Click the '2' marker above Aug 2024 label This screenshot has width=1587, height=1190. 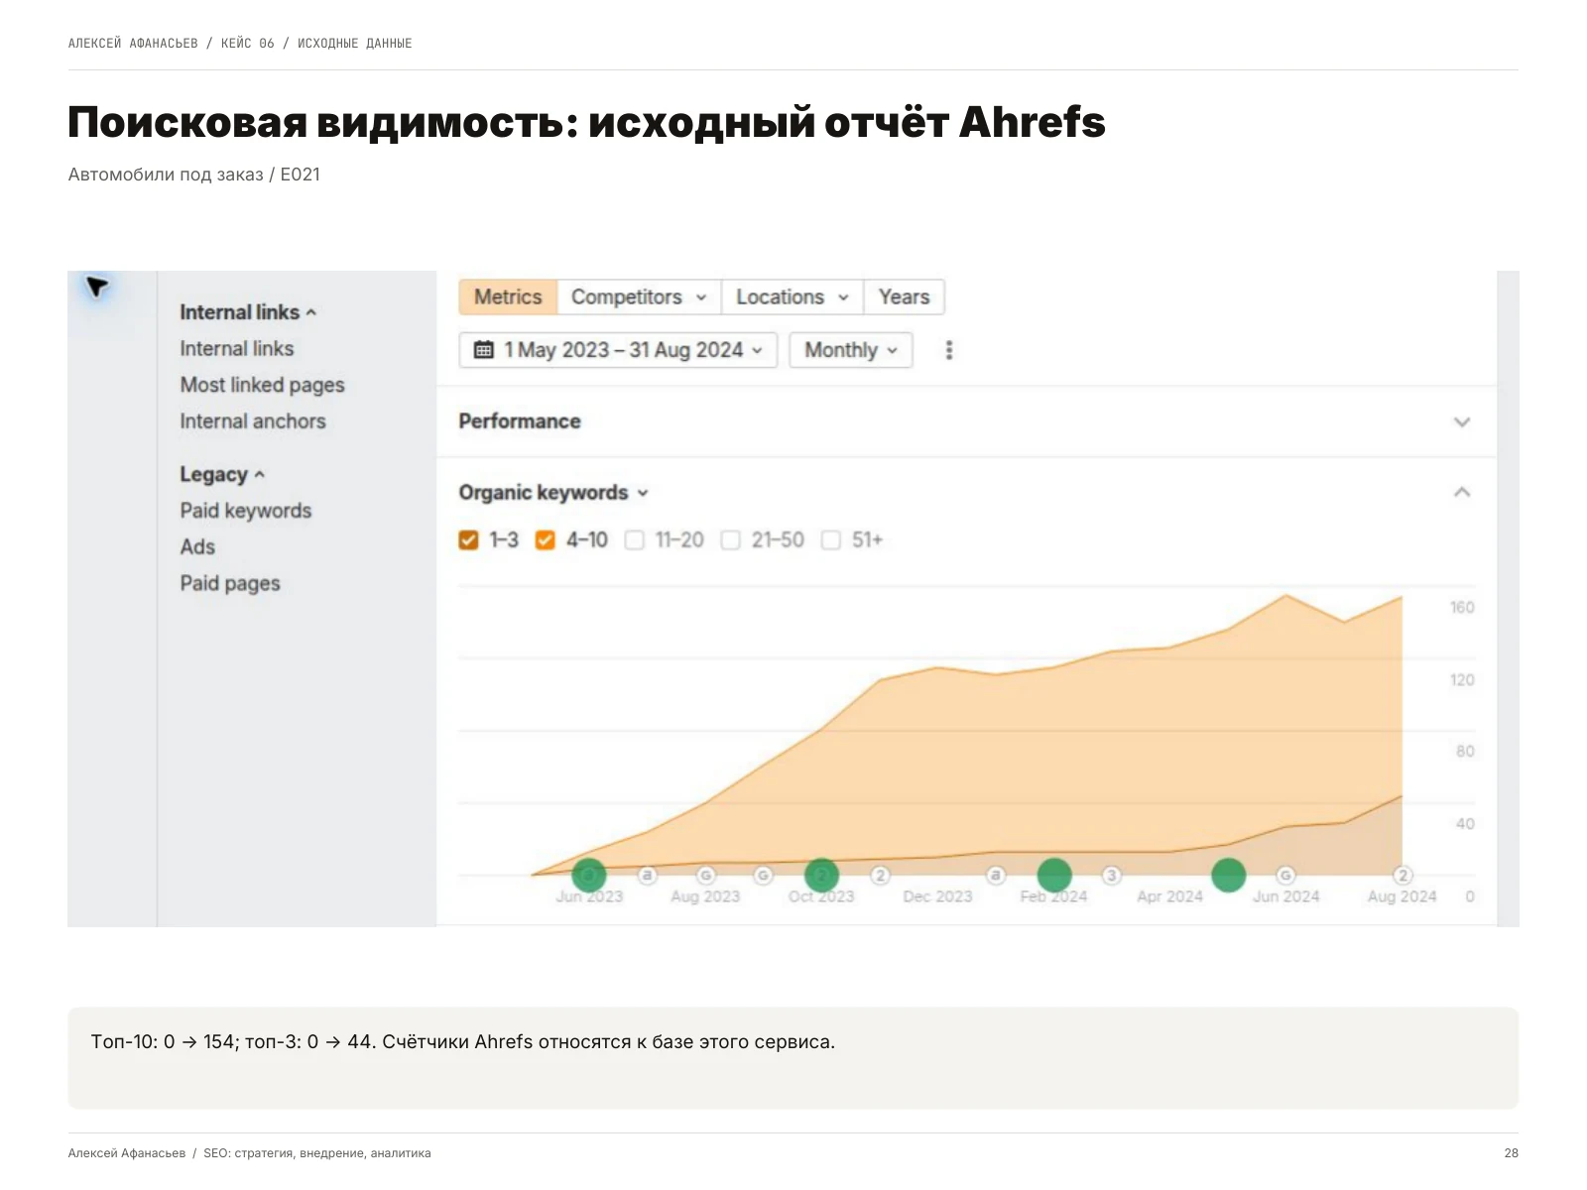click(x=1403, y=876)
